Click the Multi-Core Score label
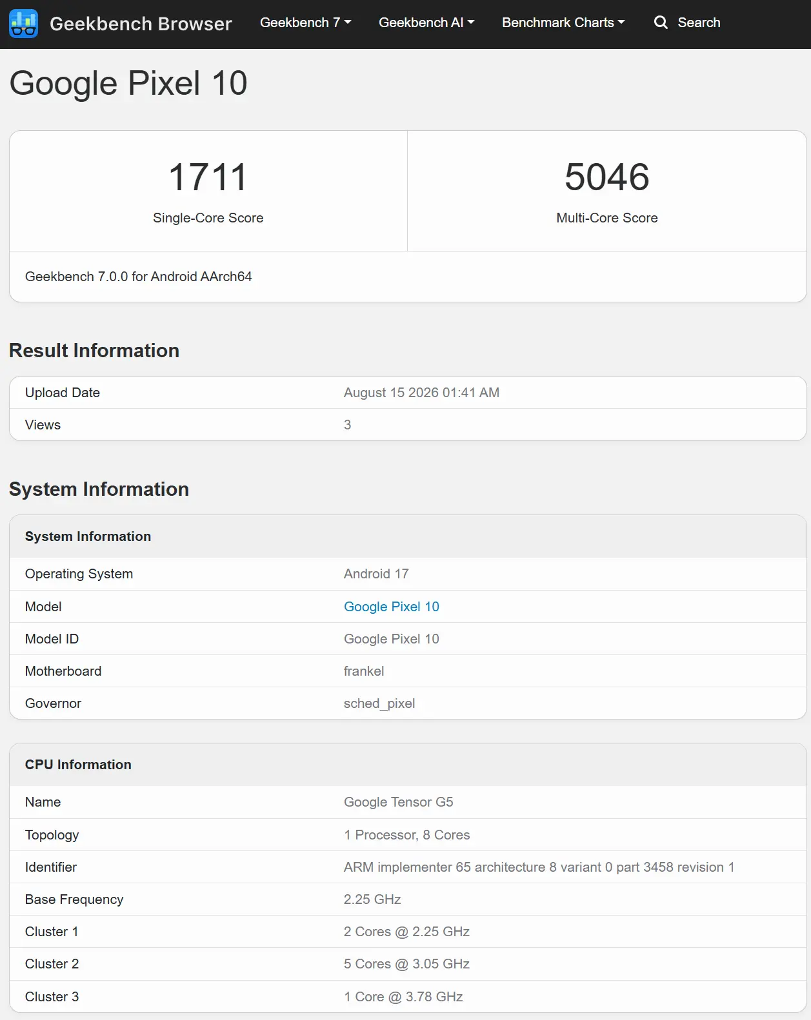811x1020 pixels. pyautogui.click(x=607, y=218)
